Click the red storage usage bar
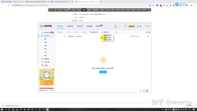 (x=47, y=88)
